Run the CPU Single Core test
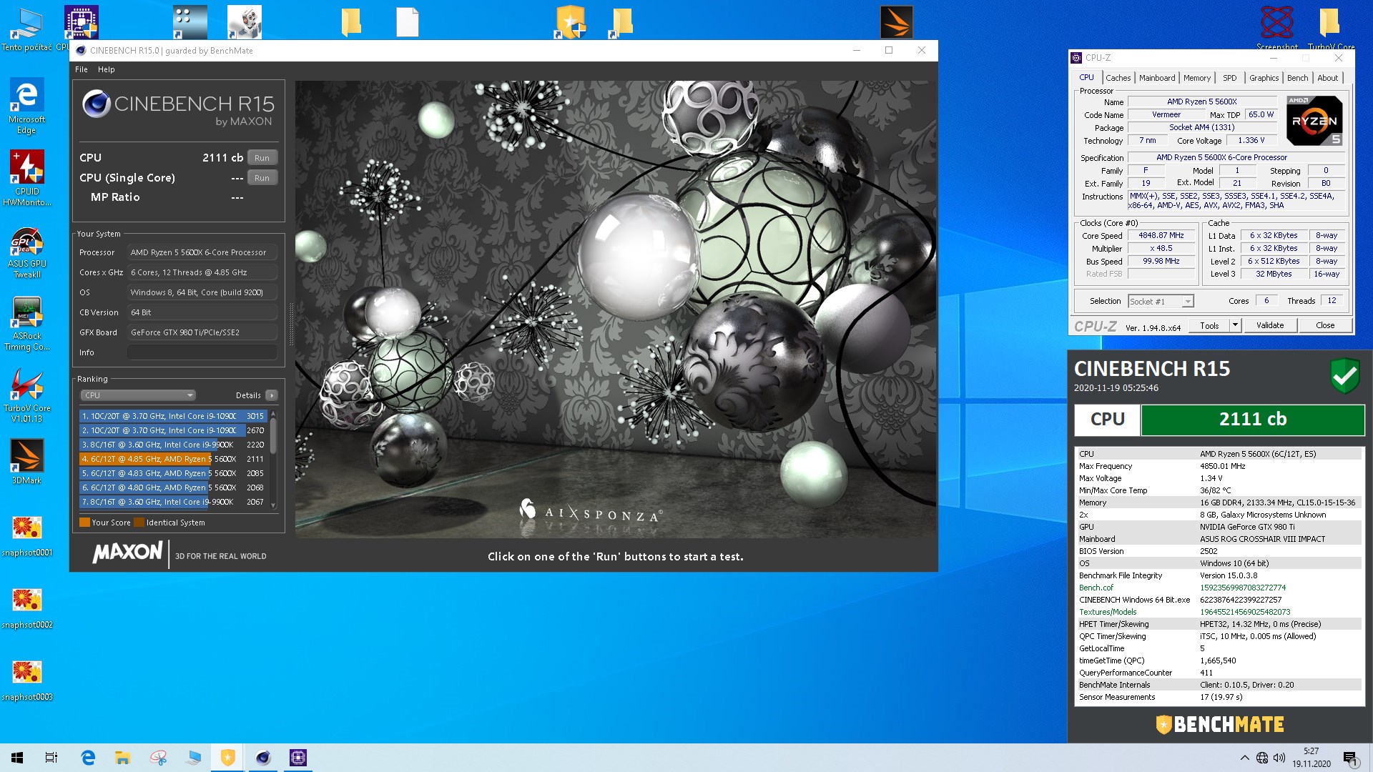Viewport: 1373px width, 772px height. pyautogui.click(x=262, y=178)
